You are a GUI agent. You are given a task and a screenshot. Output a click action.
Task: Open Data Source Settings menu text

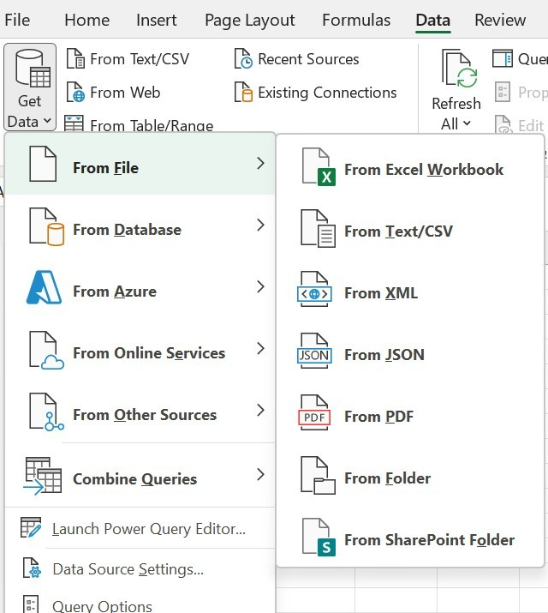[x=128, y=569]
